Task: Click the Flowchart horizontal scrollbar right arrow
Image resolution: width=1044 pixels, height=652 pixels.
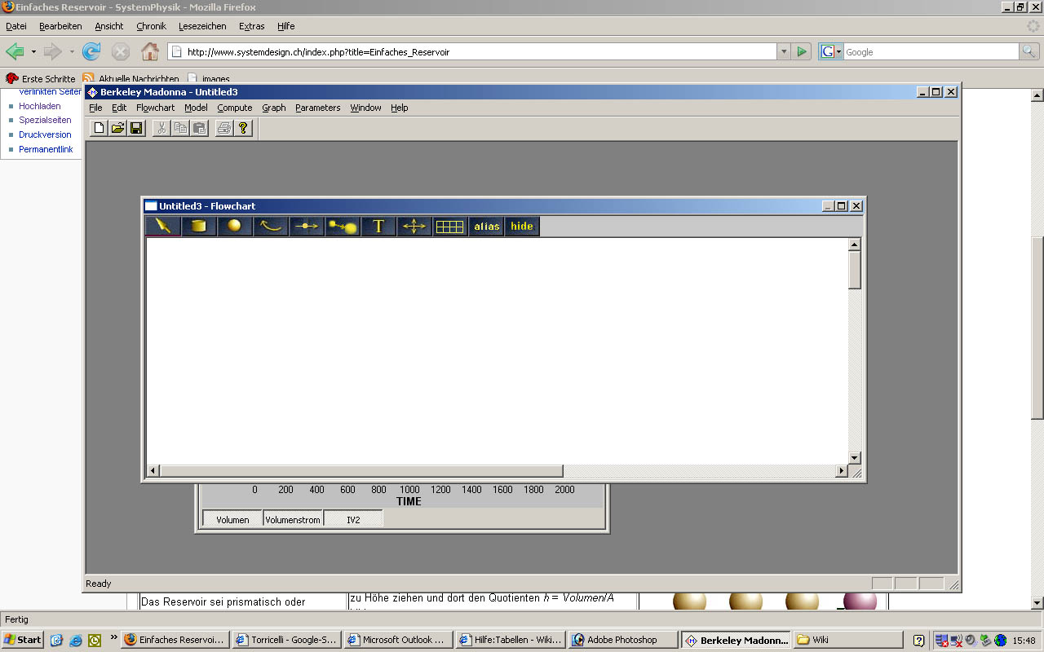Action: (x=842, y=471)
